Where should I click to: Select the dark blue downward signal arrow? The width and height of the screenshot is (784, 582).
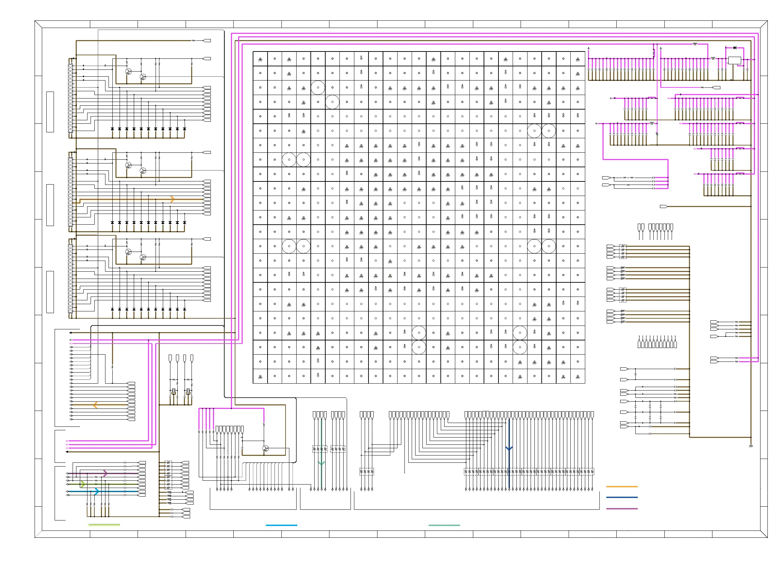pos(509,448)
